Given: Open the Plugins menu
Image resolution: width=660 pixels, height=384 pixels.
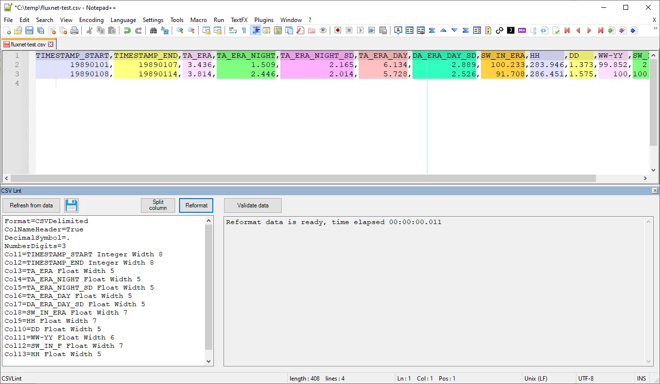Looking at the screenshot, I should pyautogui.click(x=264, y=20).
